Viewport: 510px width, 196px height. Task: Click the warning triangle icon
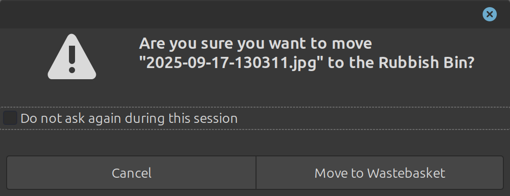tap(72, 57)
